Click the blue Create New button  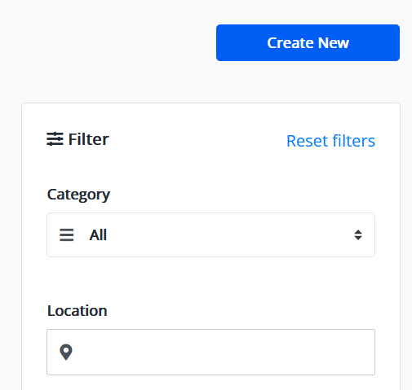click(308, 42)
